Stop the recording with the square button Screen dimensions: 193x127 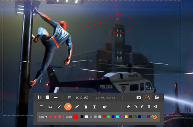click(47, 97)
